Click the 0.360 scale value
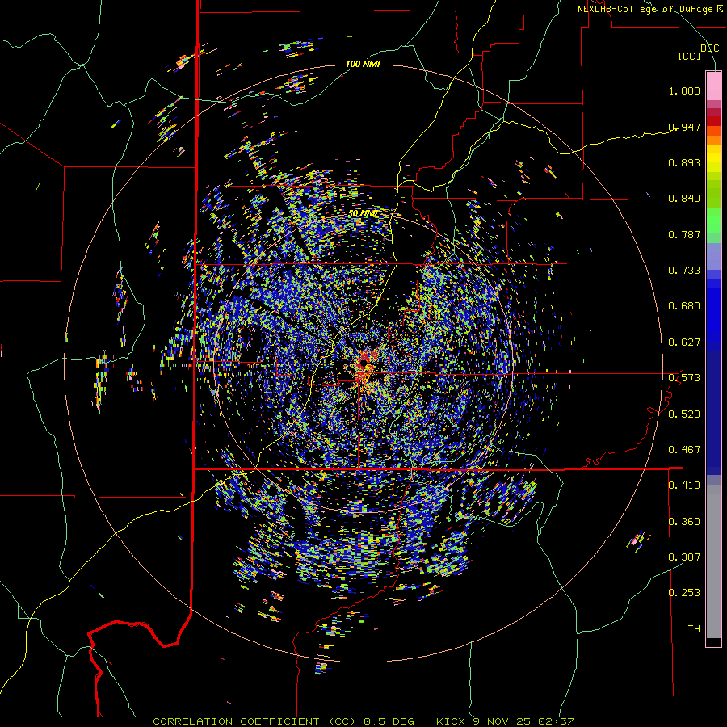Screen dimensions: 727x727 [x=684, y=522]
